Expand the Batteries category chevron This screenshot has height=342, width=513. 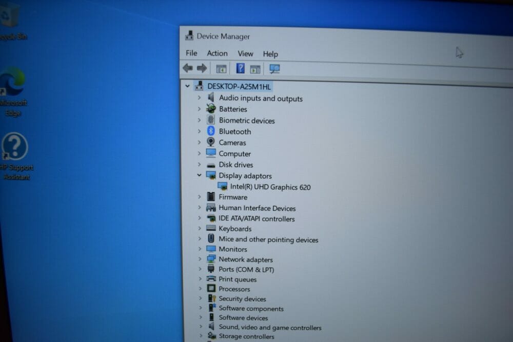(199, 109)
